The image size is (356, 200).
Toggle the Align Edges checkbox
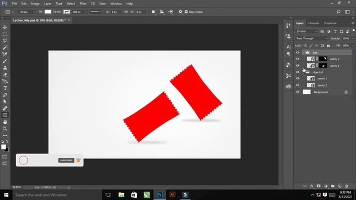pyautogui.click(x=186, y=12)
